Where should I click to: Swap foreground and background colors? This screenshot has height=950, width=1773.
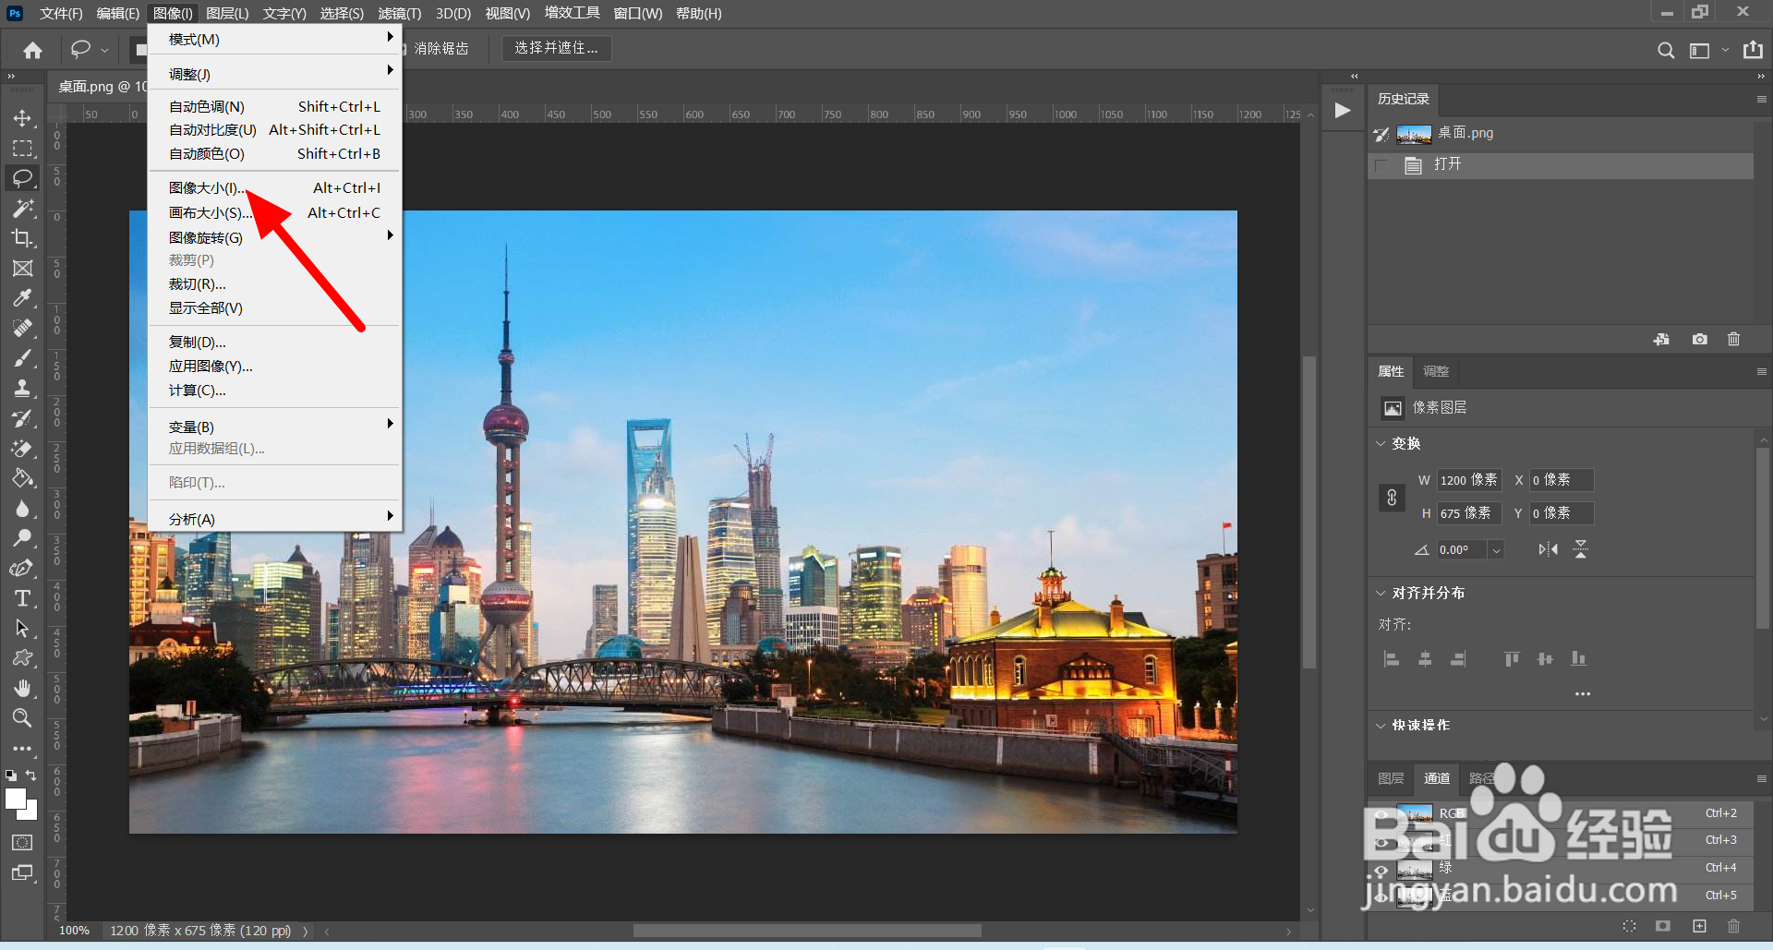click(31, 776)
